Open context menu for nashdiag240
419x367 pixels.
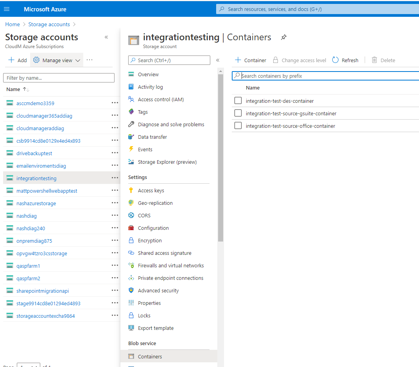pos(115,228)
